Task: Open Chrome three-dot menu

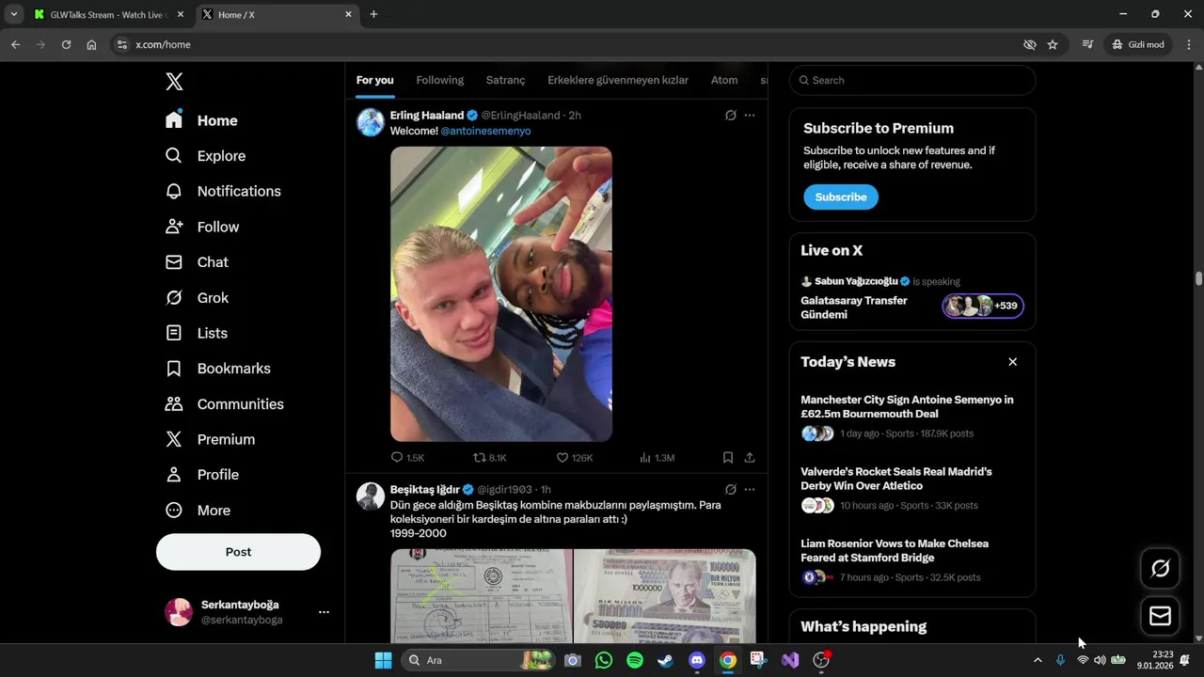Action: tap(1189, 44)
